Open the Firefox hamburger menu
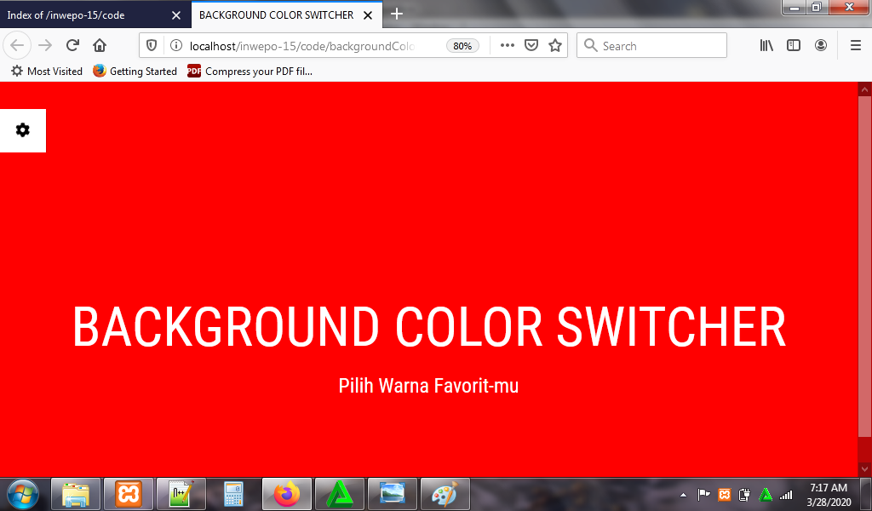Screen dimensions: 872x511 coord(855,46)
